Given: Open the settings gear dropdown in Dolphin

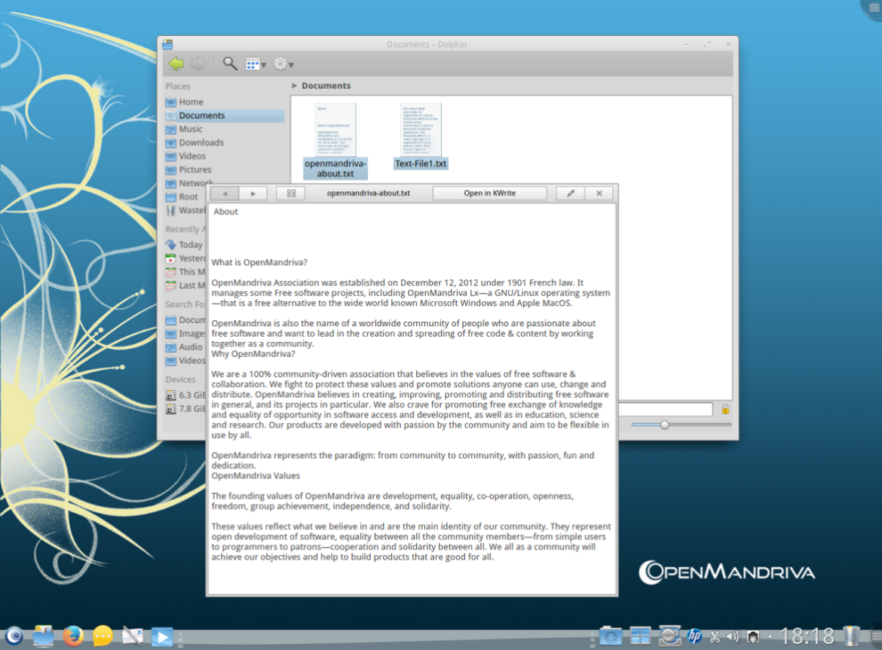Looking at the screenshot, I should (282, 64).
